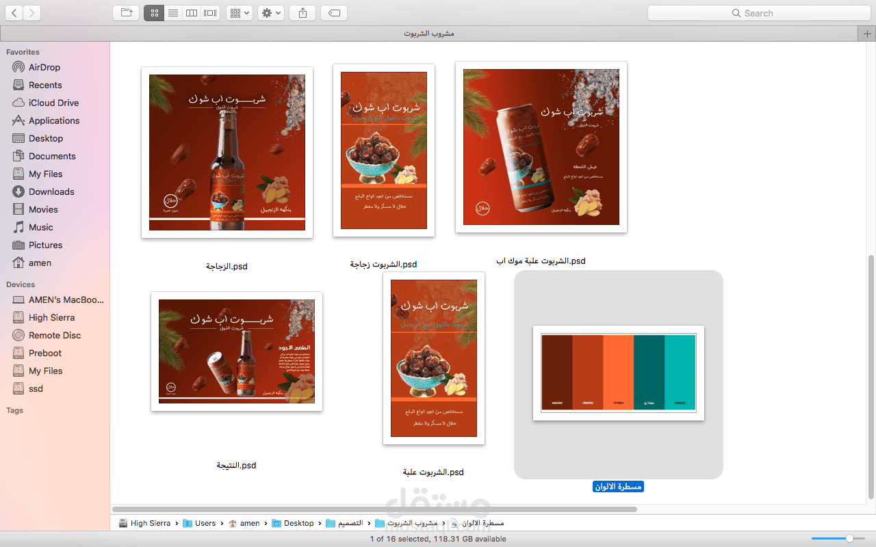Add a new tab with the plus button
Image resolution: width=876 pixels, height=547 pixels.
coord(867,34)
